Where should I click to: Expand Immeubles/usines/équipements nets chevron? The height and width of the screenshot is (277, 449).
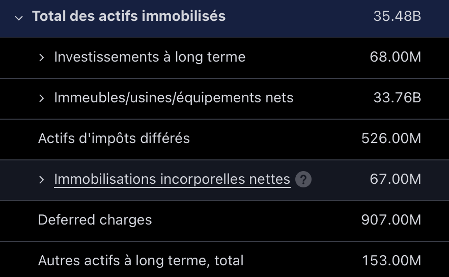[x=42, y=98]
